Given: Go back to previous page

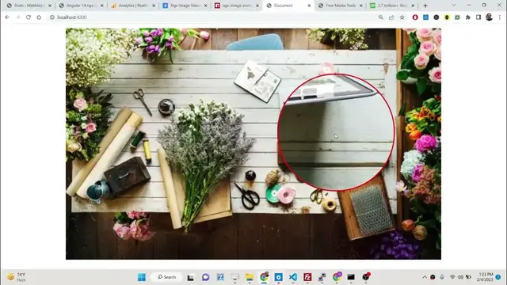Looking at the screenshot, I should [7, 17].
